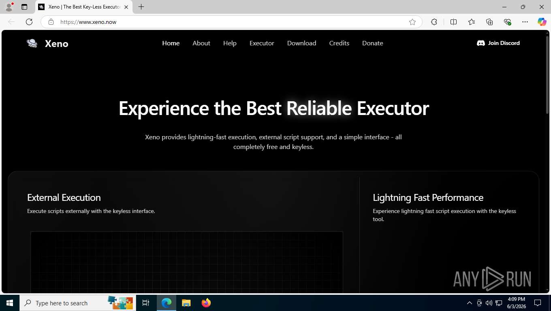Open the Help nav item

pos(230,43)
